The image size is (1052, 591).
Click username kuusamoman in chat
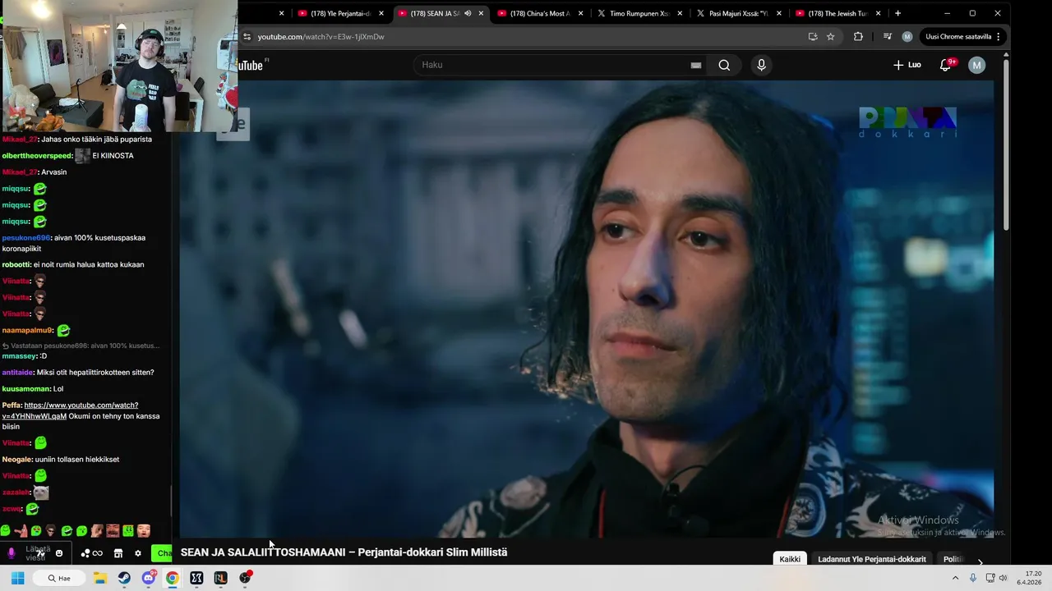[25, 388]
